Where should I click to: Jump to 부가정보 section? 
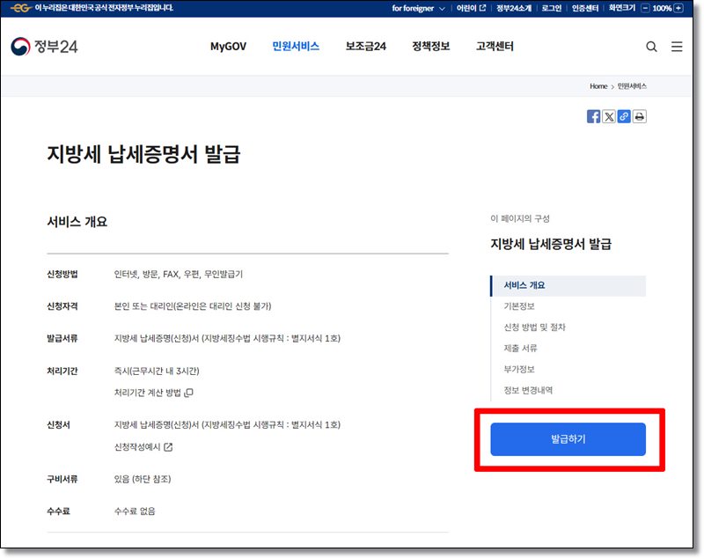[x=518, y=369]
